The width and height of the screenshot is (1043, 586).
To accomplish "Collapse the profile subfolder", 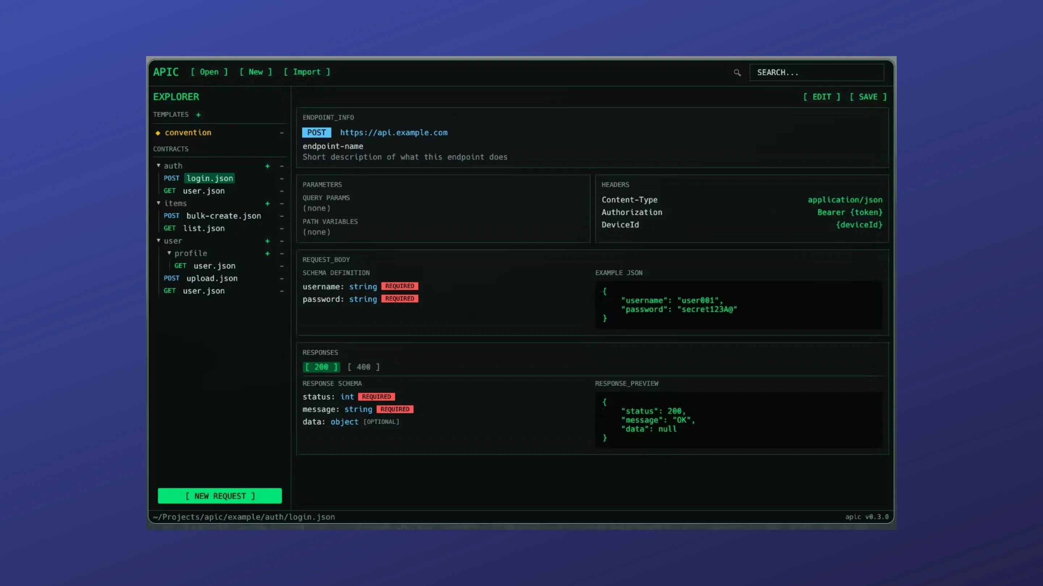I will click(x=169, y=253).
